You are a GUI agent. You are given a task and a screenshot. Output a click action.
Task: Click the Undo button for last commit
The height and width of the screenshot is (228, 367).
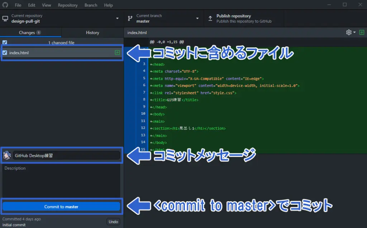[x=113, y=222]
